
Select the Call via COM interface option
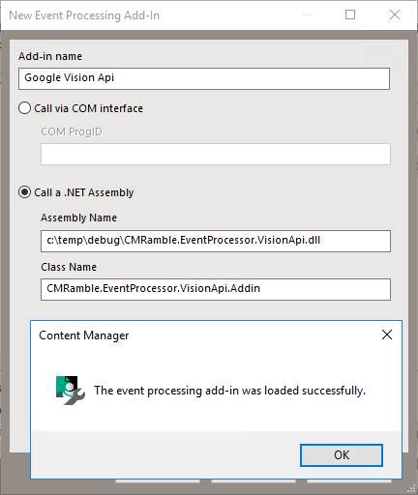click(80, 108)
